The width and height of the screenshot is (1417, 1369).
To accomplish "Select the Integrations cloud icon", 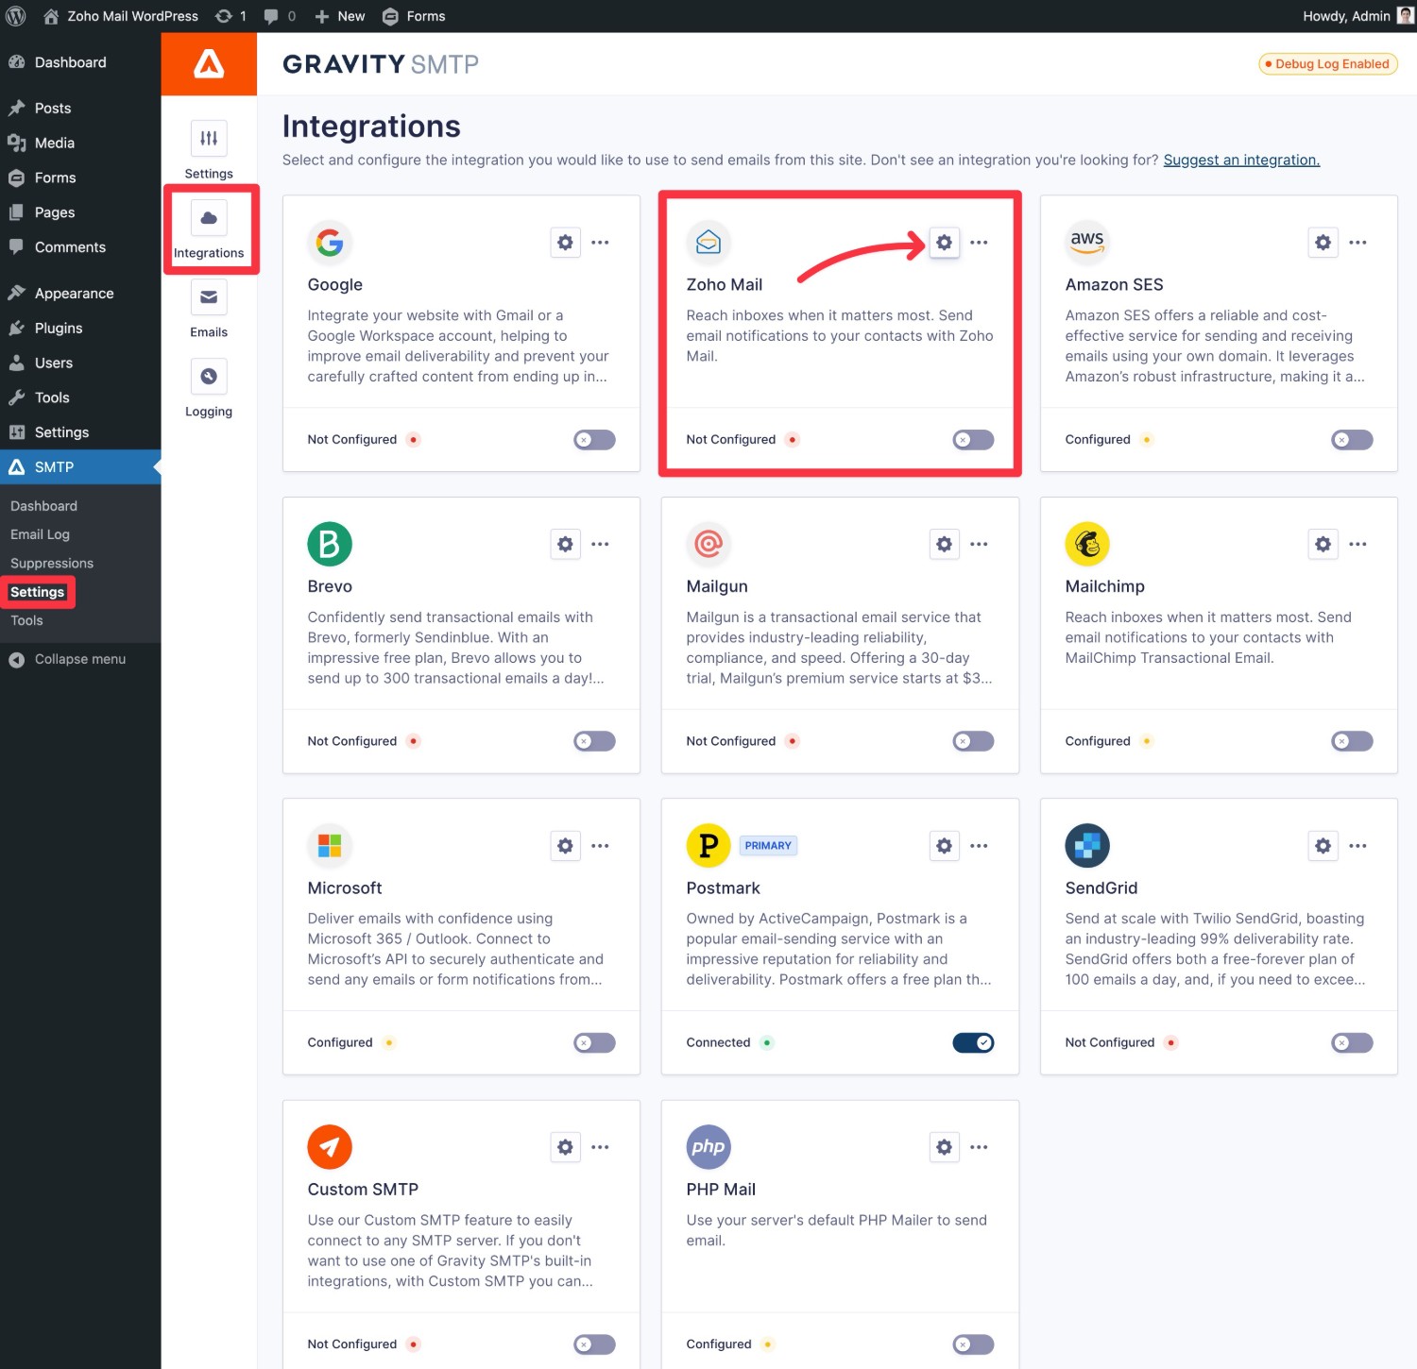I will [x=209, y=218].
